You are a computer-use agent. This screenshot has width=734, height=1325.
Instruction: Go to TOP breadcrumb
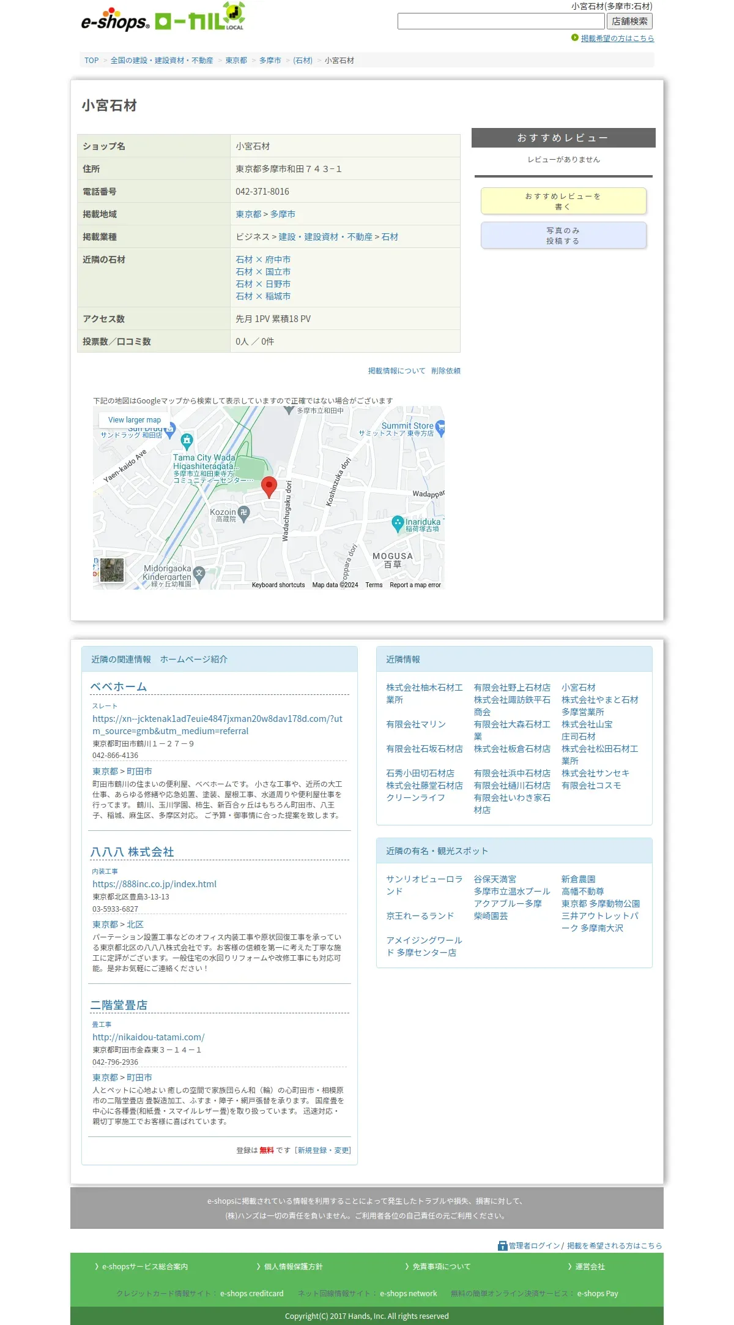click(x=92, y=61)
